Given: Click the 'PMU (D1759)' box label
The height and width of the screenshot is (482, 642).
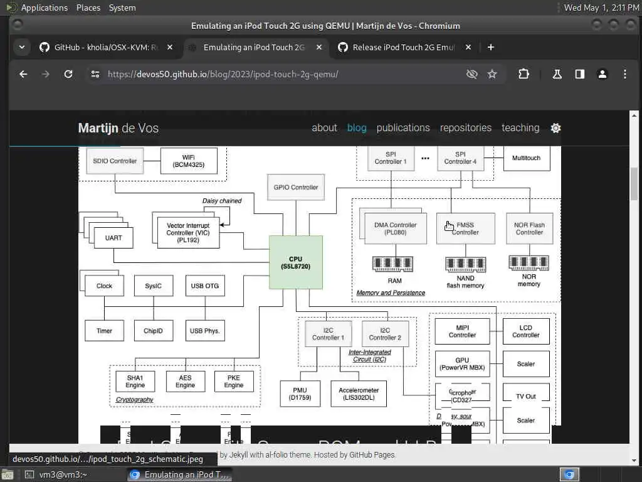Looking at the screenshot, I should (x=300, y=394).
